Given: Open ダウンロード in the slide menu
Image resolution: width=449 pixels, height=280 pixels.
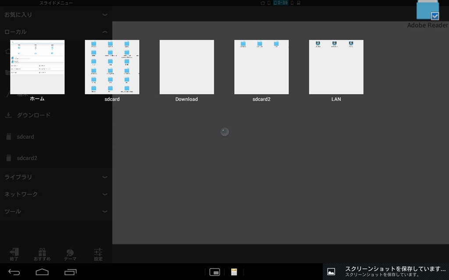Looking at the screenshot, I should pyautogui.click(x=56, y=115).
